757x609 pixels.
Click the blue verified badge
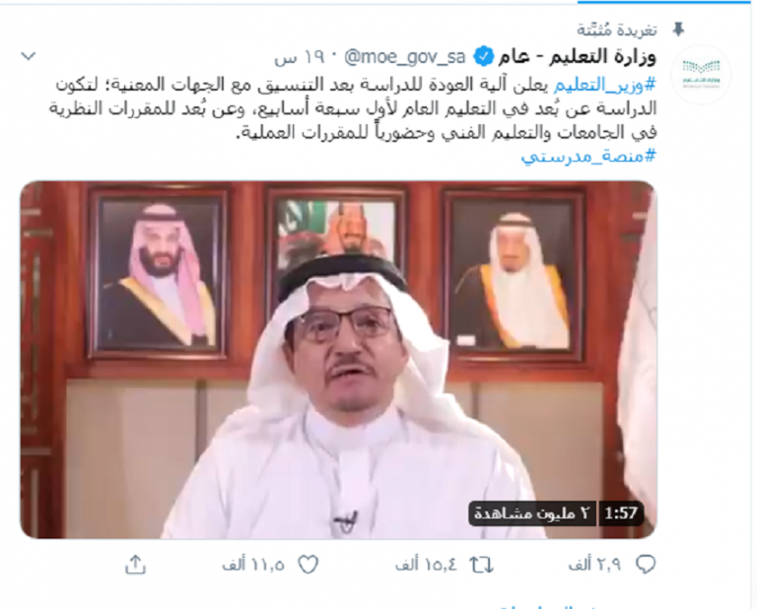coord(483,57)
